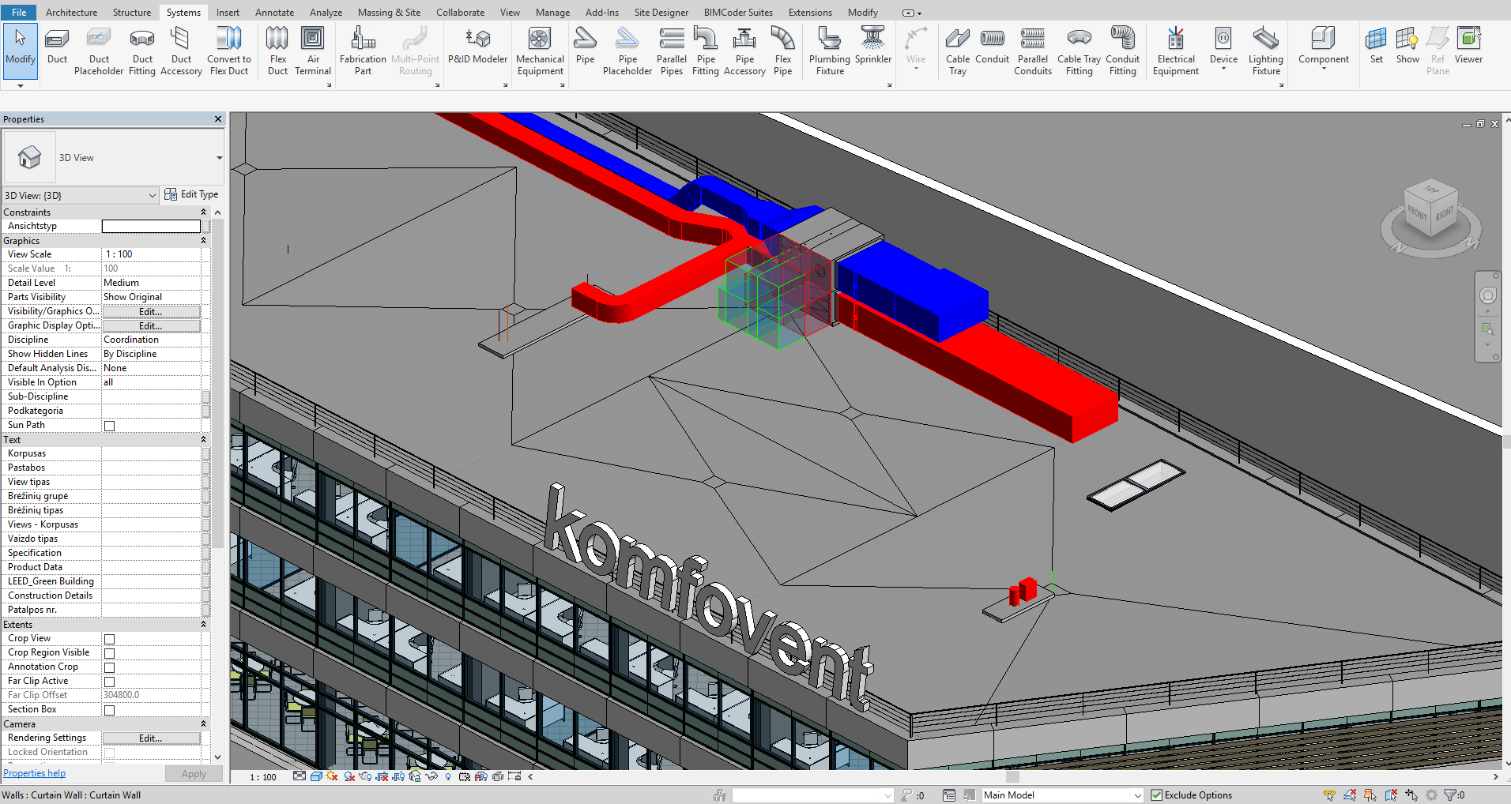Open the 3D View: {3D} dropdown

(x=152, y=195)
